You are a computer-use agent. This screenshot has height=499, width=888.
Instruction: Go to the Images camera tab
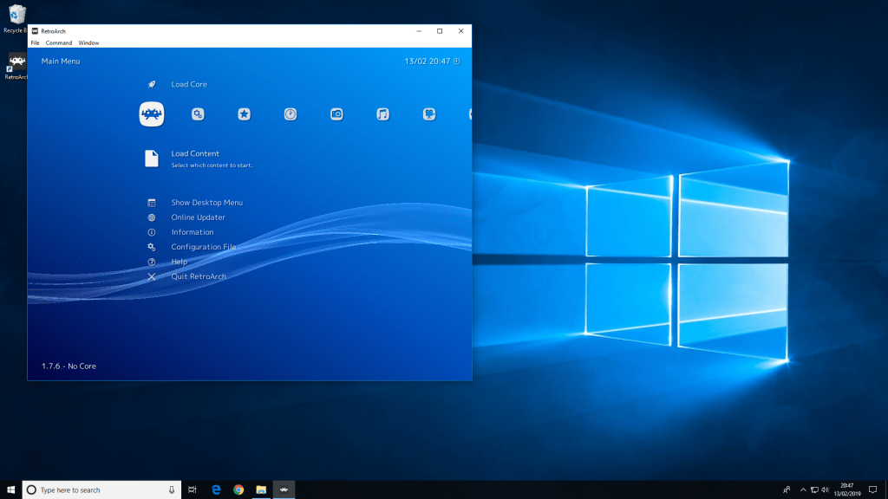click(336, 114)
